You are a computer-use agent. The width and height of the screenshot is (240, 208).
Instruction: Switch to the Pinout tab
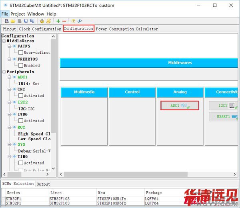[x=9, y=29]
